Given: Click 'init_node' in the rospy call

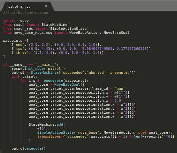Looking at the screenshot, I should tap(34, 69).
